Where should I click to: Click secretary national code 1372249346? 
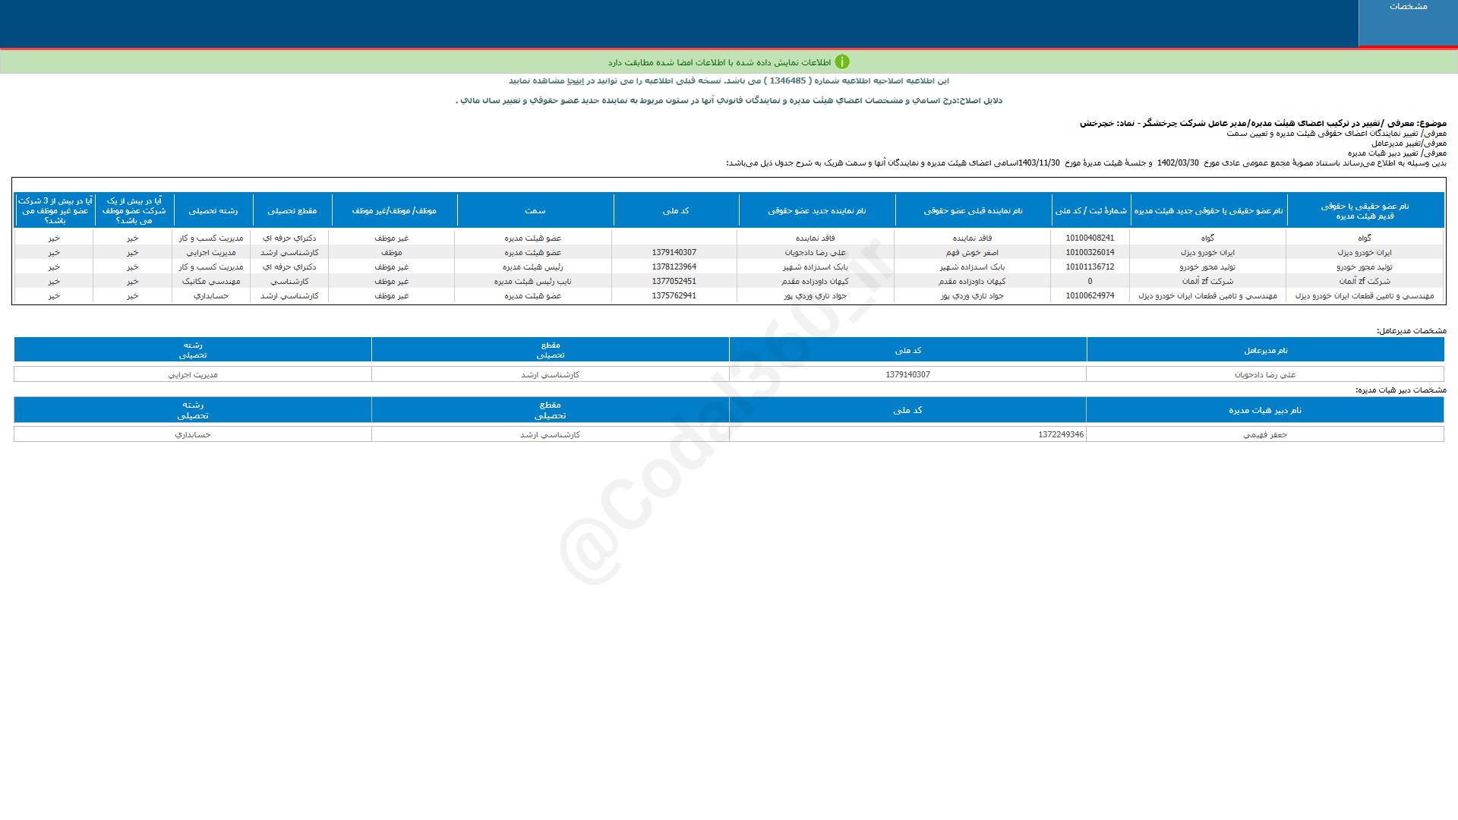click(x=1061, y=435)
